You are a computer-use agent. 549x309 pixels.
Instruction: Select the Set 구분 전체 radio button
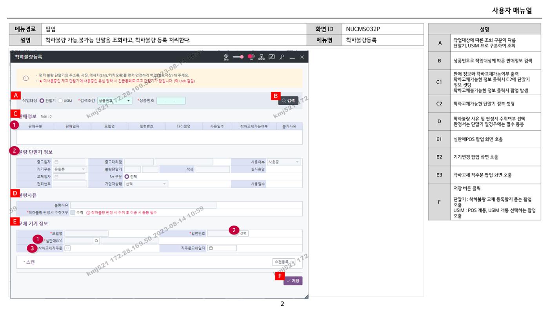point(127,176)
